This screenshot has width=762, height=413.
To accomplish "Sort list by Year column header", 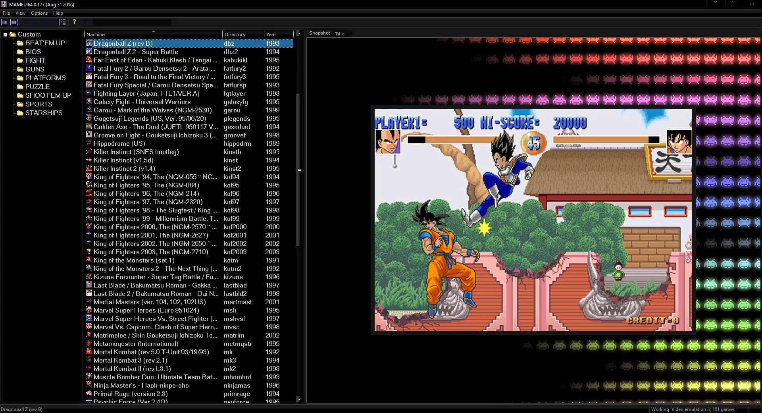I will tap(279, 35).
